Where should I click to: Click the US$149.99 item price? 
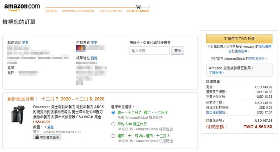click(x=42, y=122)
